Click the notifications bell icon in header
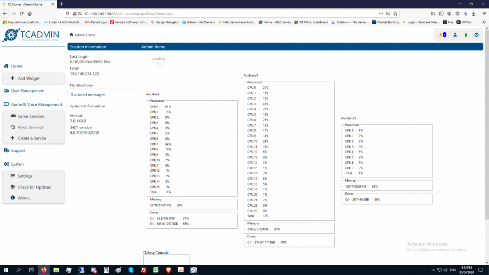489x275 pixels. [x=443, y=35]
